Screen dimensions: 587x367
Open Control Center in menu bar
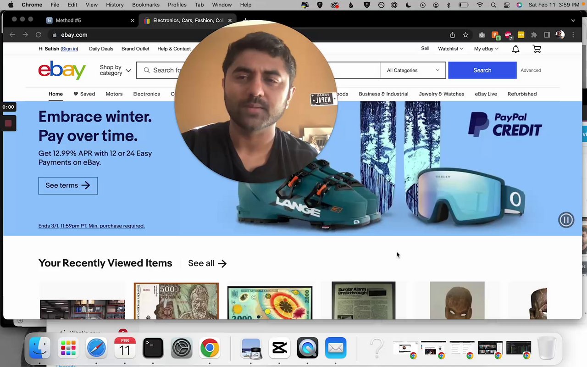(507, 5)
